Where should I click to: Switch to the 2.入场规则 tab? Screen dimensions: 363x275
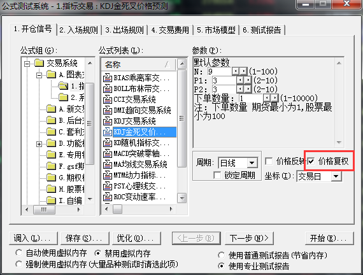[78, 30]
